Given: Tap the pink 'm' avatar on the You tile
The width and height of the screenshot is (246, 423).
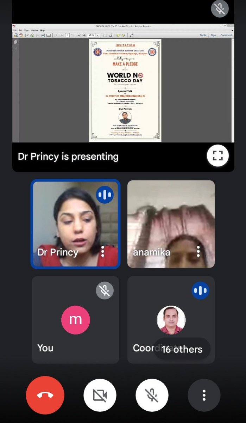Looking at the screenshot, I should [75, 320].
